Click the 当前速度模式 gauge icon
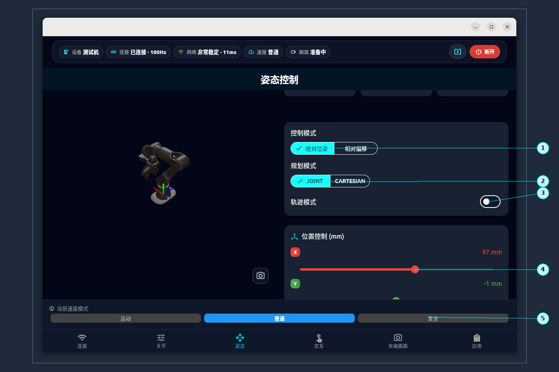This screenshot has width=559, height=372. click(x=52, y=308)
